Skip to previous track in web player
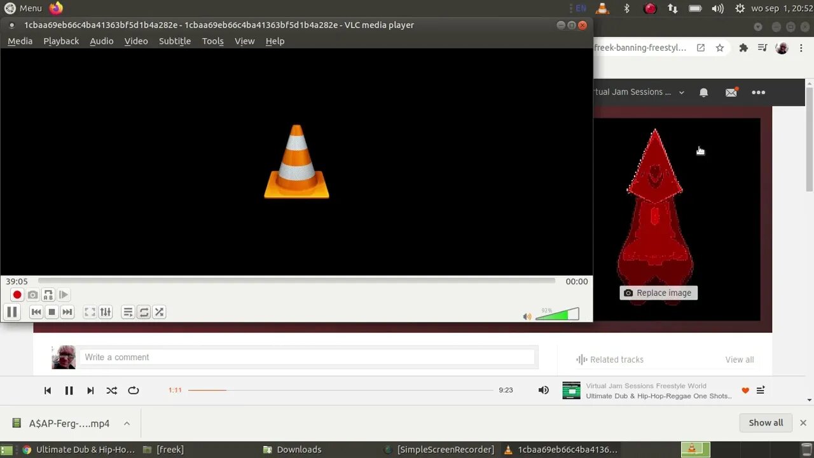 48,391
